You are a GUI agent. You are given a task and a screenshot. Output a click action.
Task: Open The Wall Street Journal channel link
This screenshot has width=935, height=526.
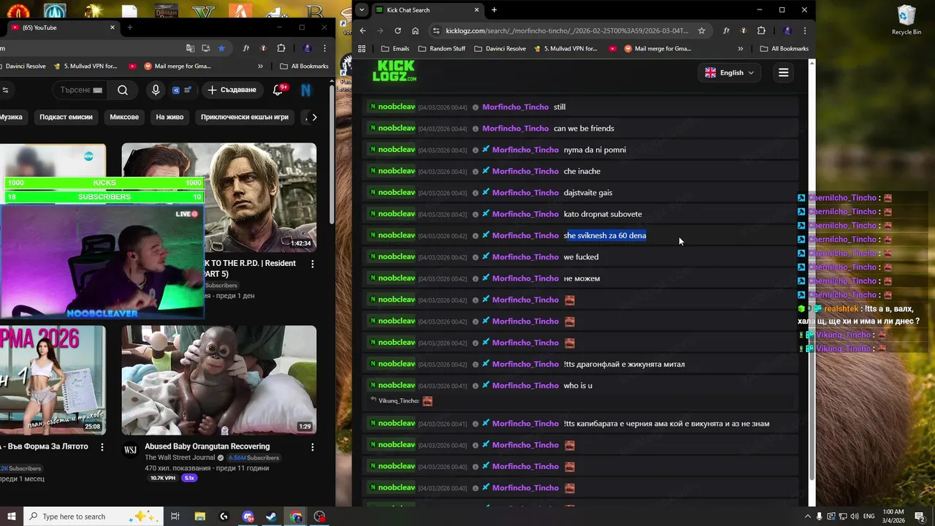[x=180, y=457]
